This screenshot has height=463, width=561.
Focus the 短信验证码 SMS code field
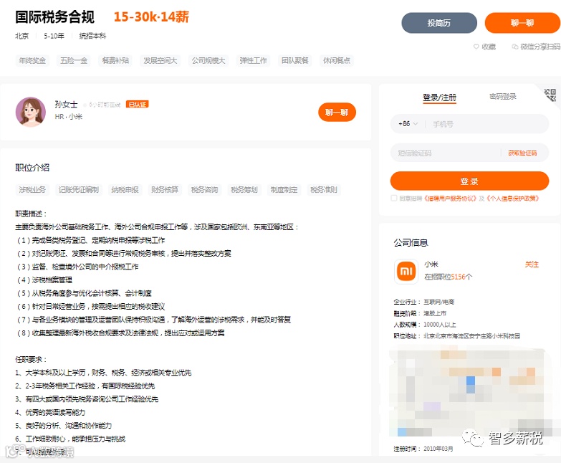pos(447,153)
